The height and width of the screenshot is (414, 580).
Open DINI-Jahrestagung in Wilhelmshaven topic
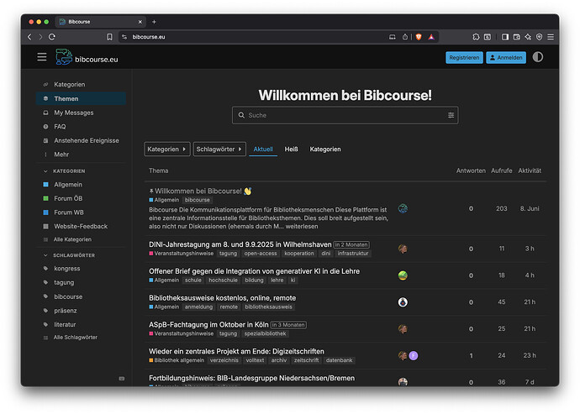click(240, 244)
